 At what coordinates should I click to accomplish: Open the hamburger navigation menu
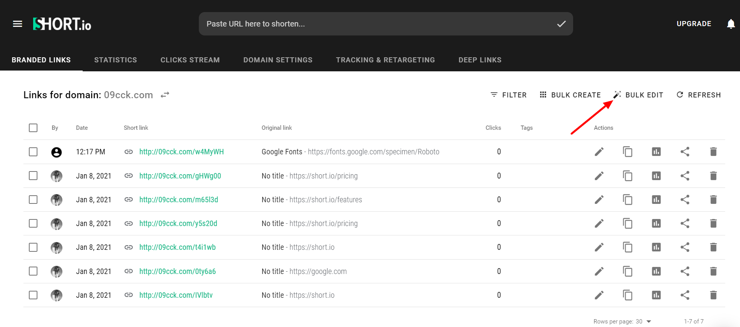tap(18, 24)
